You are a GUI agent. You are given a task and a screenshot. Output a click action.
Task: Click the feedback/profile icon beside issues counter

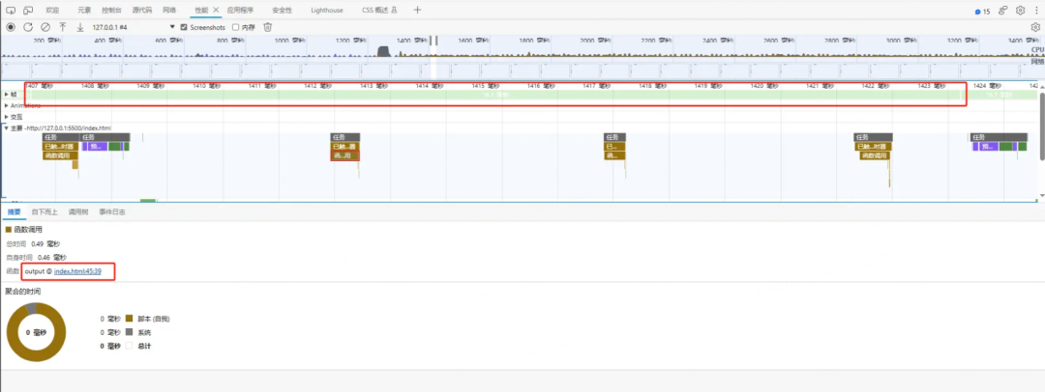(x=1002, y=11)
